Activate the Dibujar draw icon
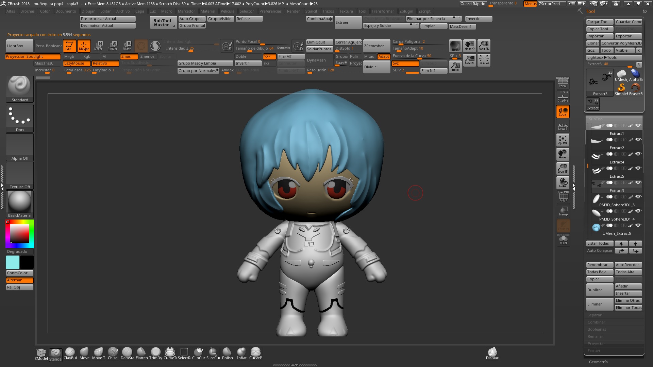 (x=84, y=46)
